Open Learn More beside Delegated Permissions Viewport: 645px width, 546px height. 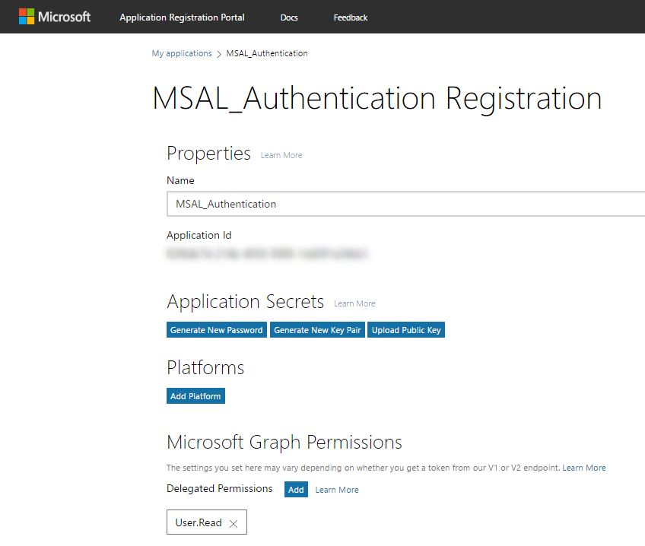click(337, 490)
